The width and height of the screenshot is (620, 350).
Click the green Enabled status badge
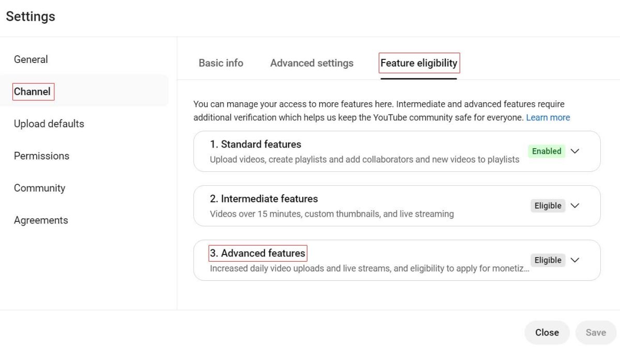[x=547, y=151]
